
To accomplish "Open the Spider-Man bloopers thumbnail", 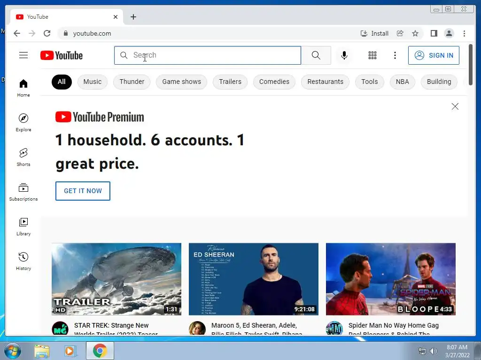I will [x=391, y=279].
